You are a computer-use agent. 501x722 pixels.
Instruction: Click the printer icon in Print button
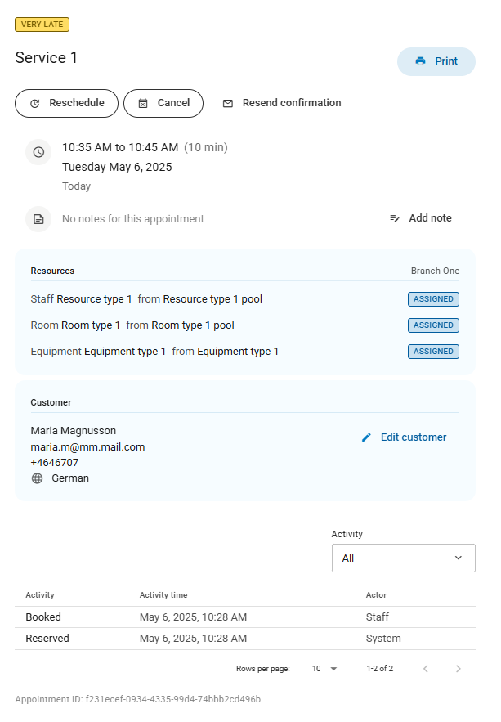(x=420, y=61)
